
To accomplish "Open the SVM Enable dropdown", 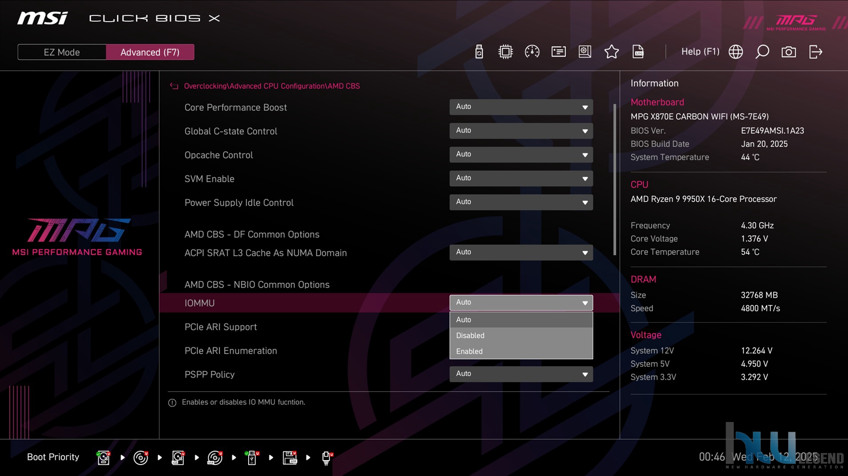I will [521, 179].
